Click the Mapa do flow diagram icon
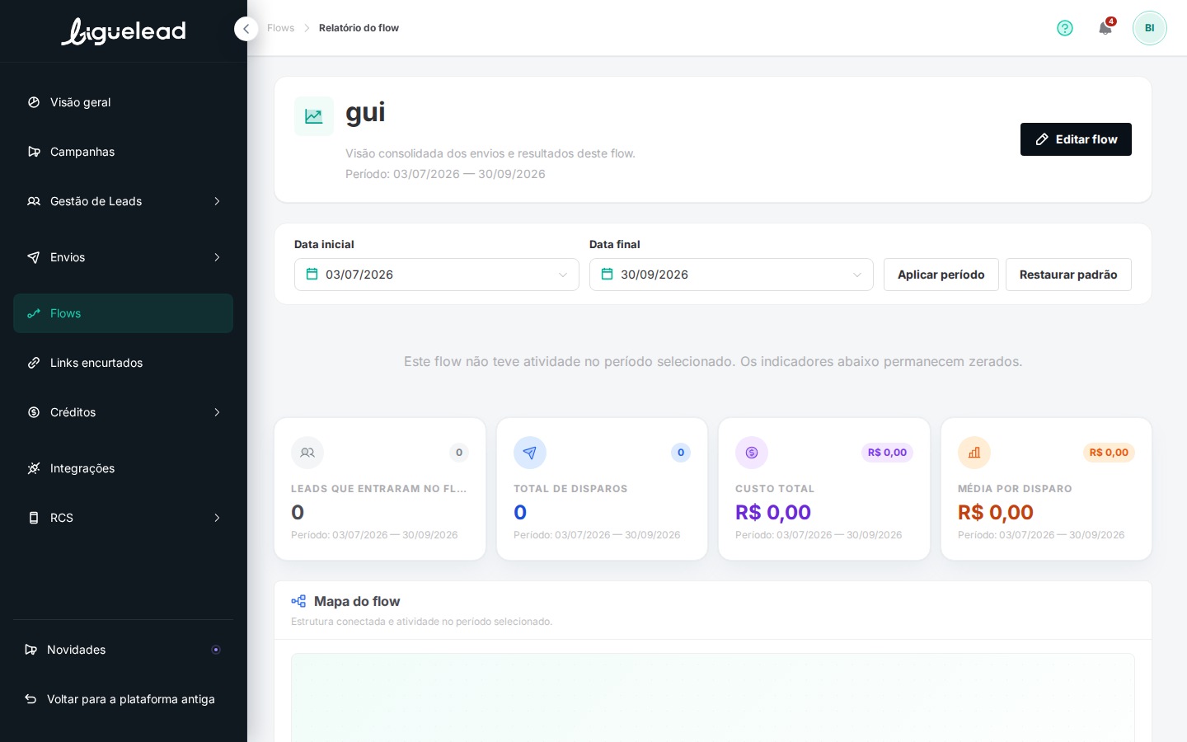Screen dimensions: 1187x742 pos(298,602)
